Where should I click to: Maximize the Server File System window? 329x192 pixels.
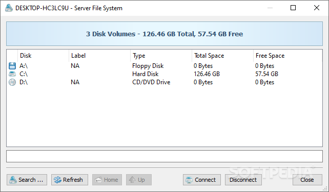[293, 8]
